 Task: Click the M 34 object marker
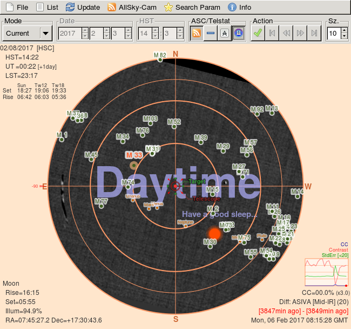(123, 142)
